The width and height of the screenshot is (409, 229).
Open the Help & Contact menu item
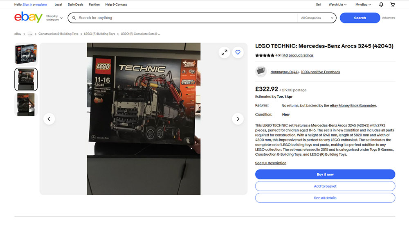(x=116, y=5)
